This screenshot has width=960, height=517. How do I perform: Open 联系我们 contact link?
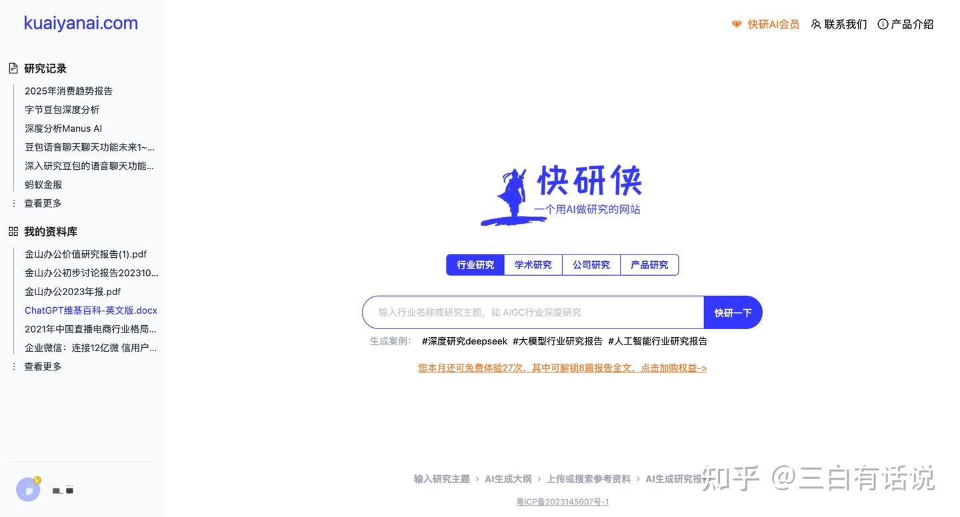tap(845, 25)
